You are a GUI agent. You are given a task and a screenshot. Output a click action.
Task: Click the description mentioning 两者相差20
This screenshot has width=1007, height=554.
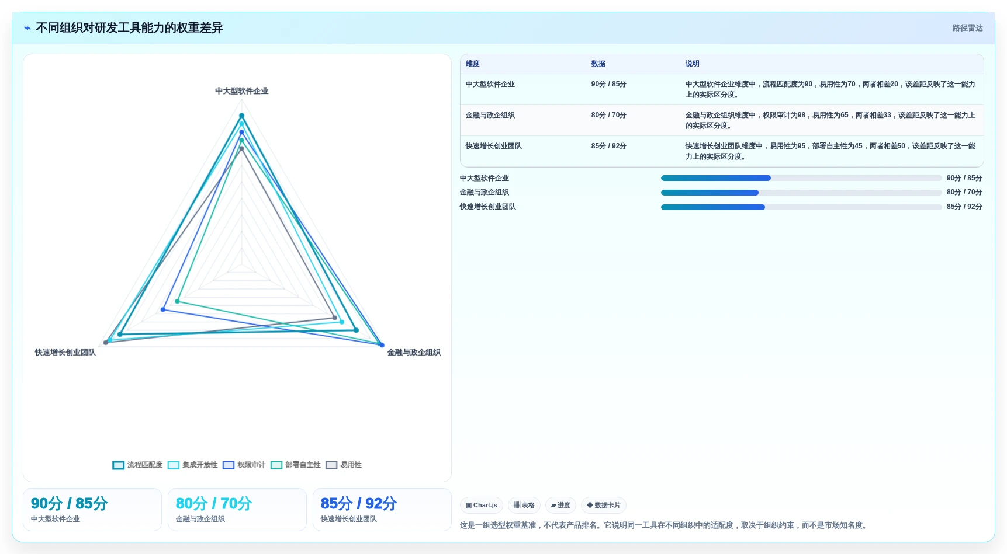tap(830, 89)
